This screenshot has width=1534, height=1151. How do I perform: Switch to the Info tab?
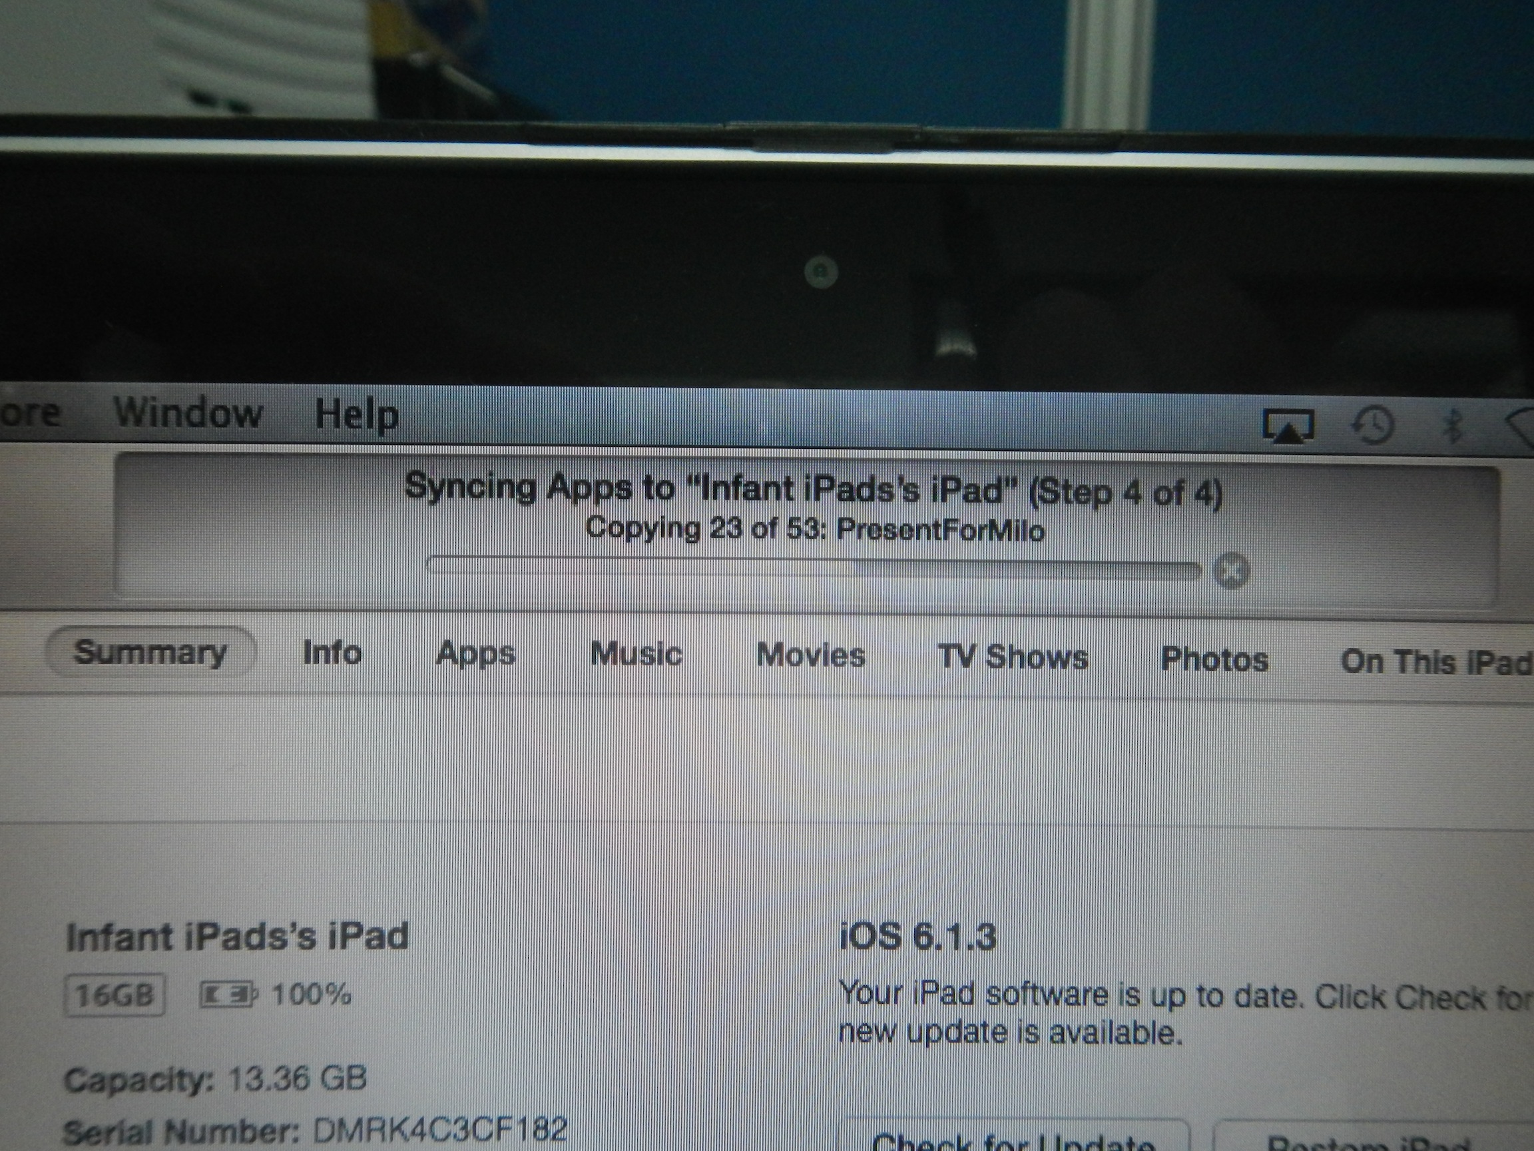(332, 653)
